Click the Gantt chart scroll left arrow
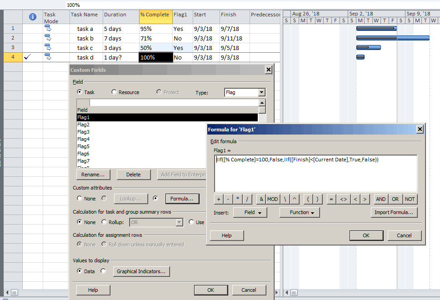Screen dimensions: 440x300 (x=287, y=293)
